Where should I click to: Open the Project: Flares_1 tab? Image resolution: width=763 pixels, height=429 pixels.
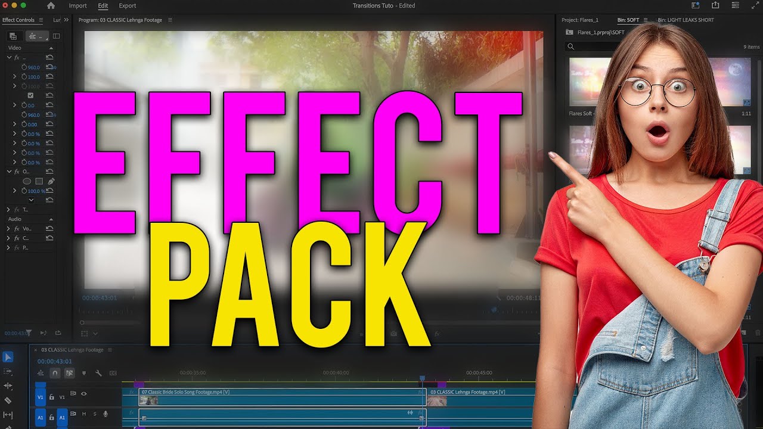(x=579, y=20)
